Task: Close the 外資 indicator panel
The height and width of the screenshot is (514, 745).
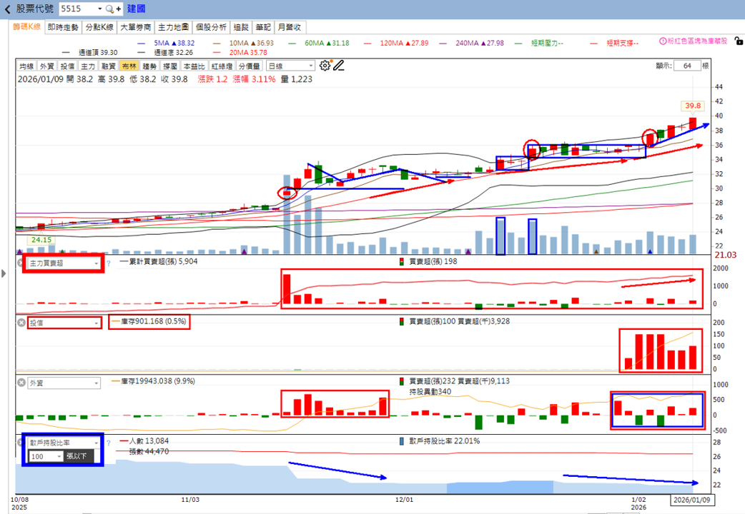Action: tap(21, 383)
